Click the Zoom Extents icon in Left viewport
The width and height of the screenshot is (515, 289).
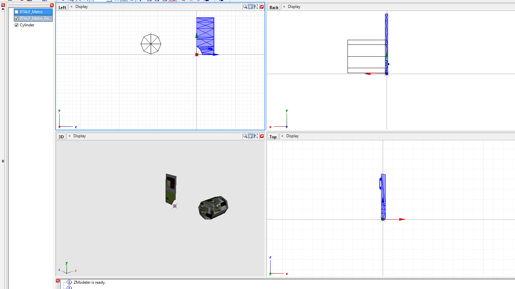[256, 6]
